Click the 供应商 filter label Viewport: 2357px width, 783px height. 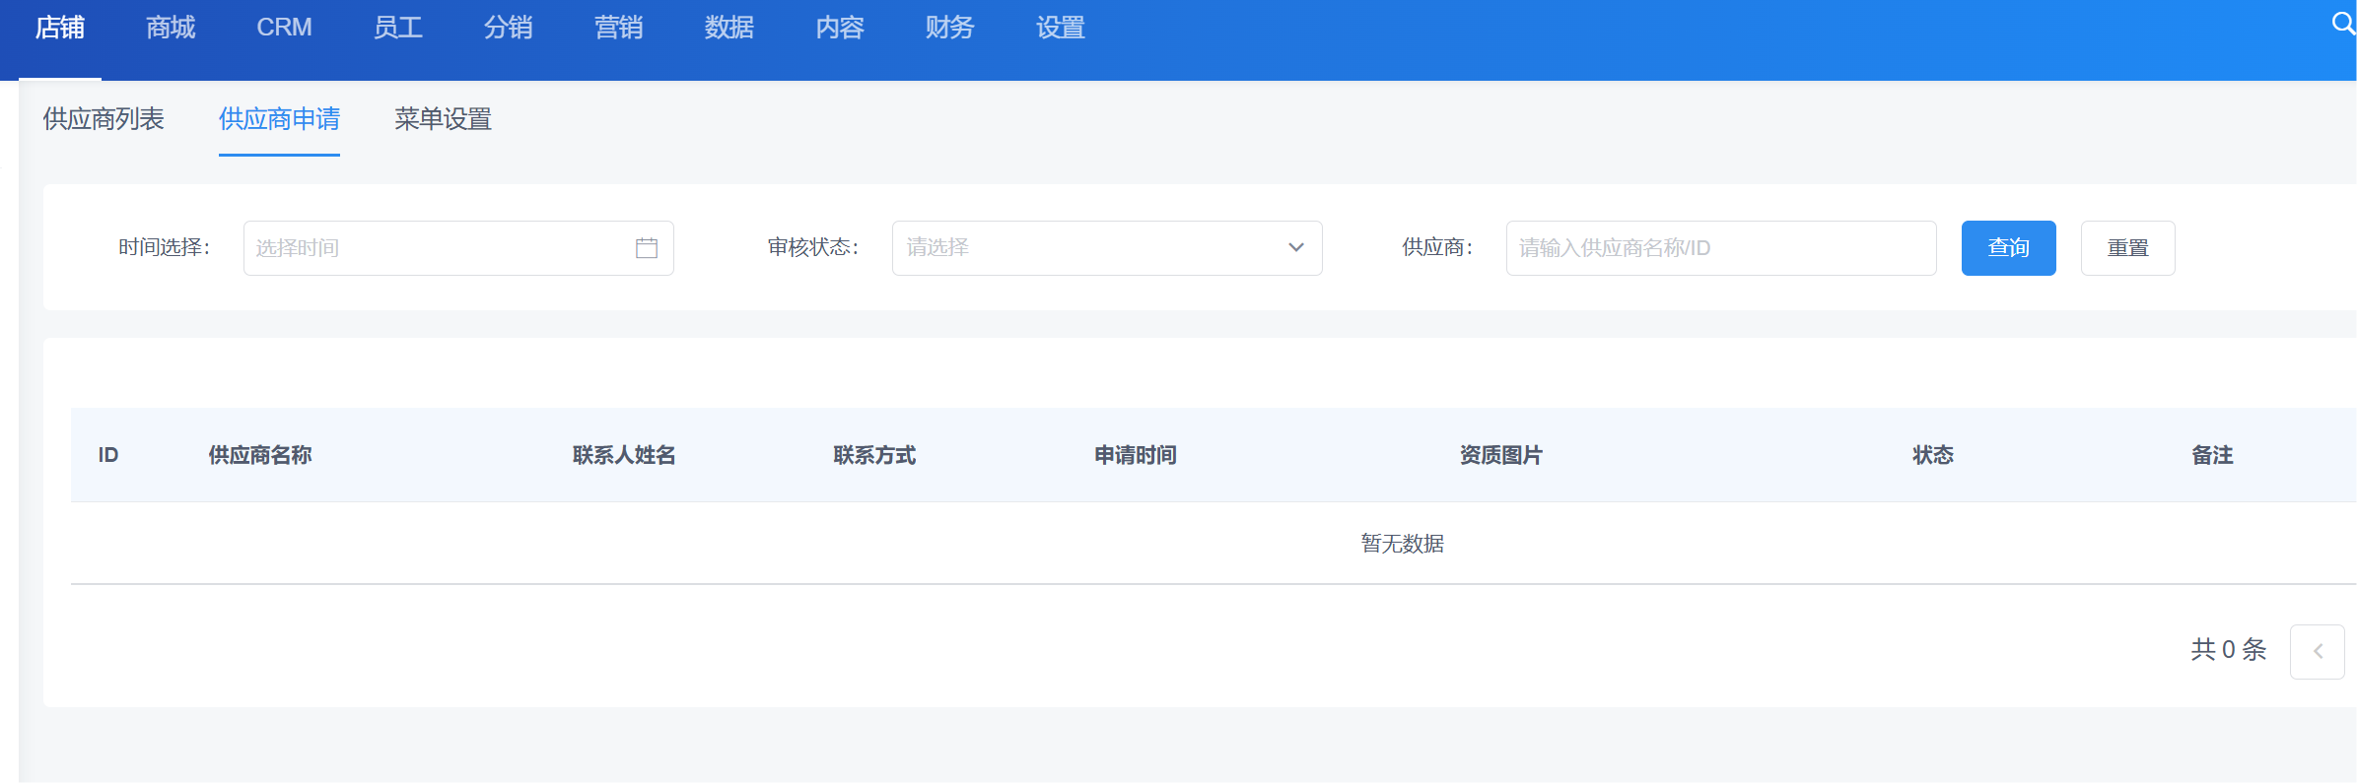coord(1437,247)
